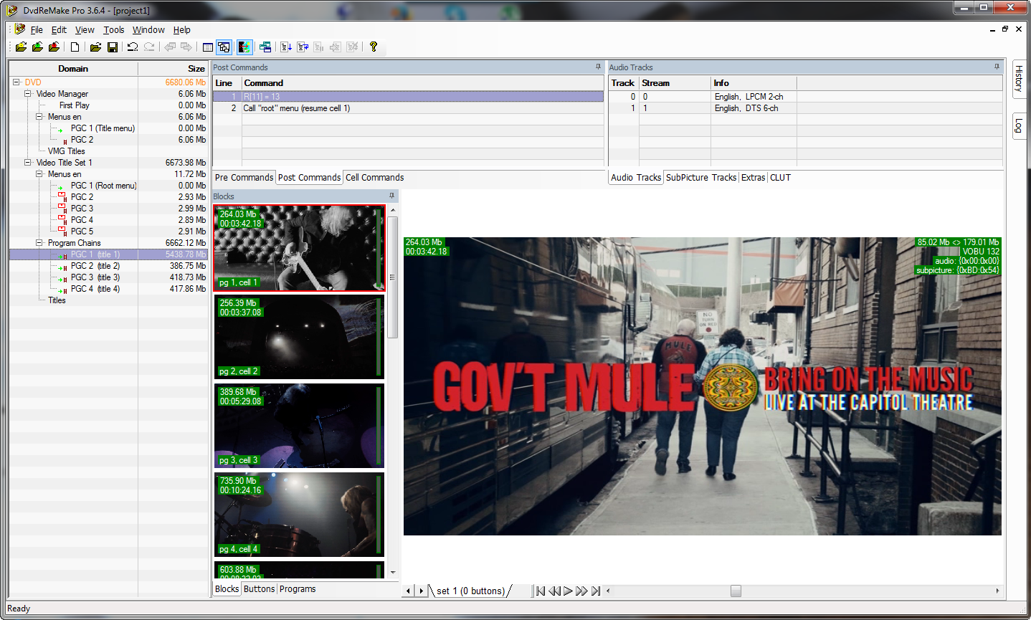Screen dimensions: 1031x620
Task: Click the yellow question mark help icon
Action: tap(373, 47)
